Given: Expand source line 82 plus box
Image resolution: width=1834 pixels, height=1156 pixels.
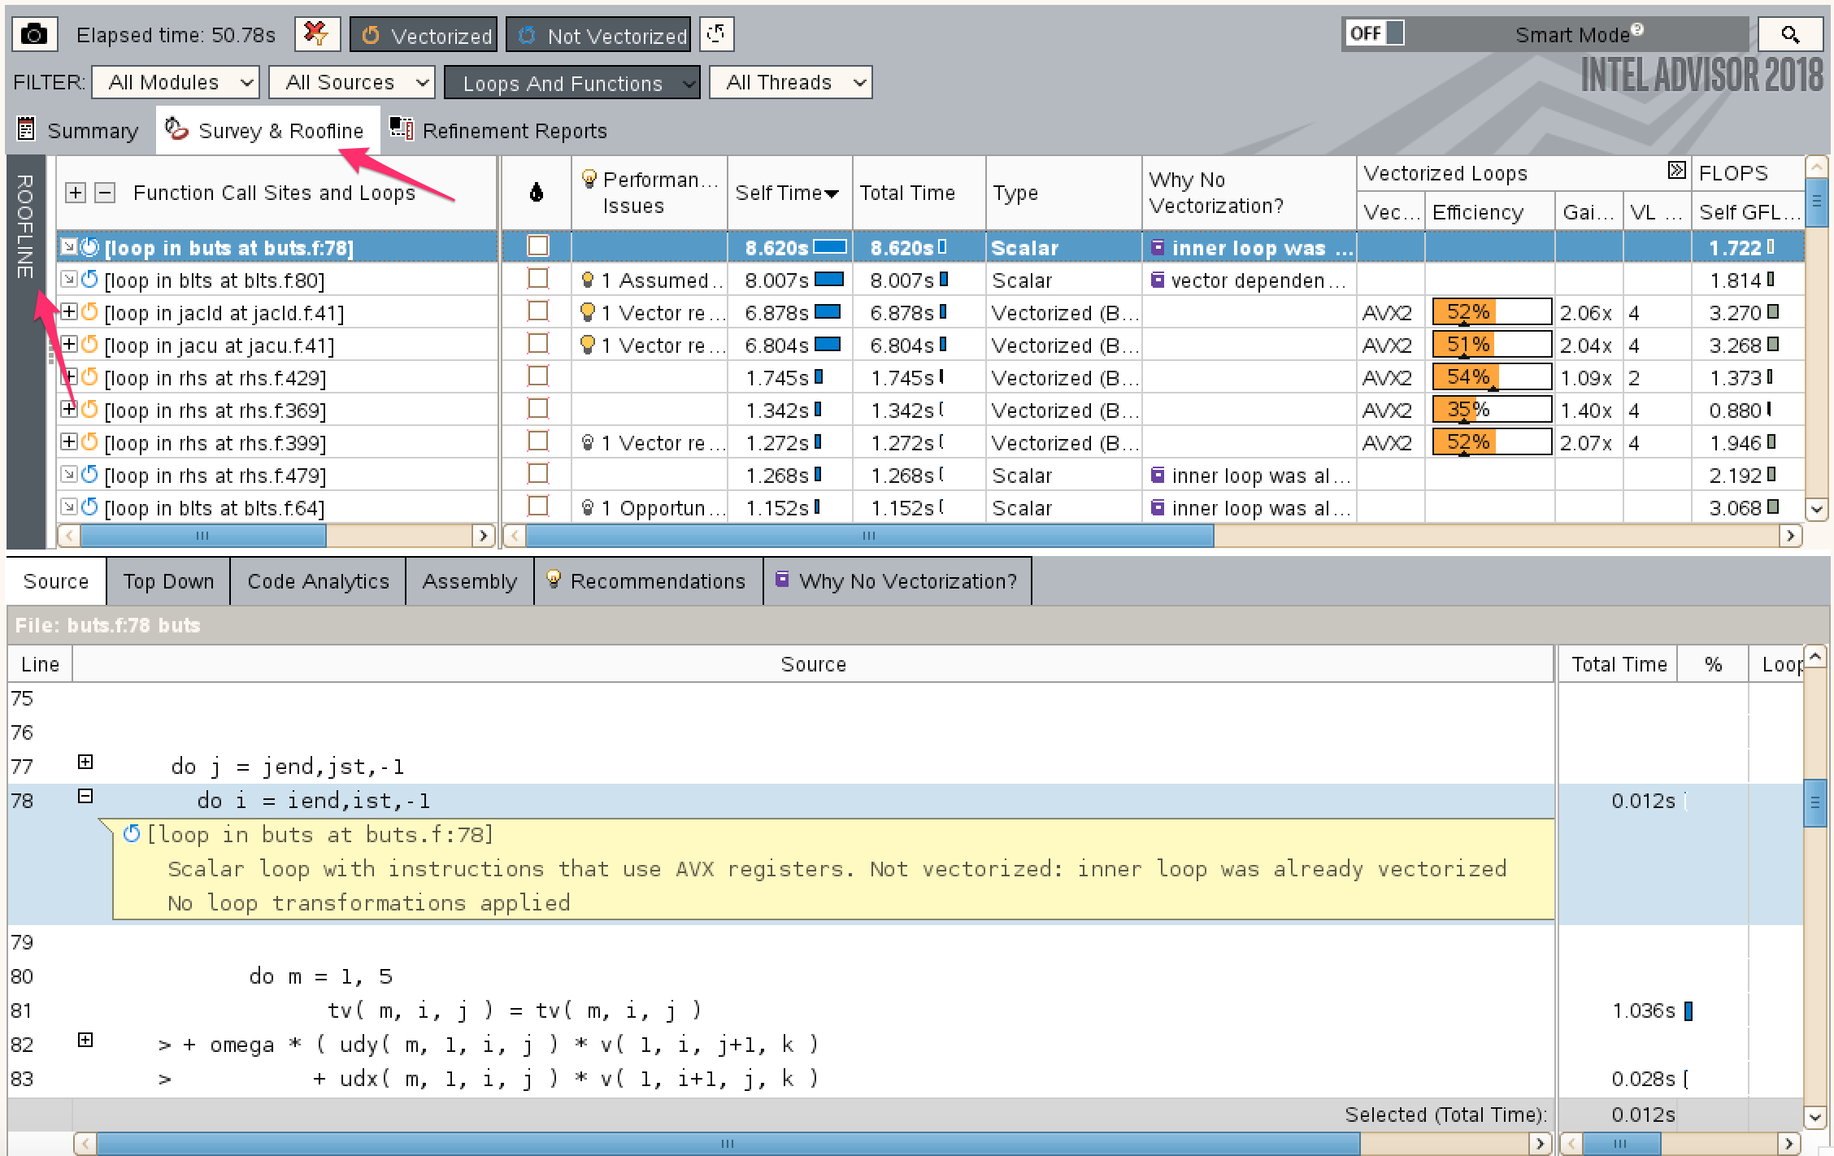Looking at the screenshot, I should pyautogui.click(x=85, y=1040).
